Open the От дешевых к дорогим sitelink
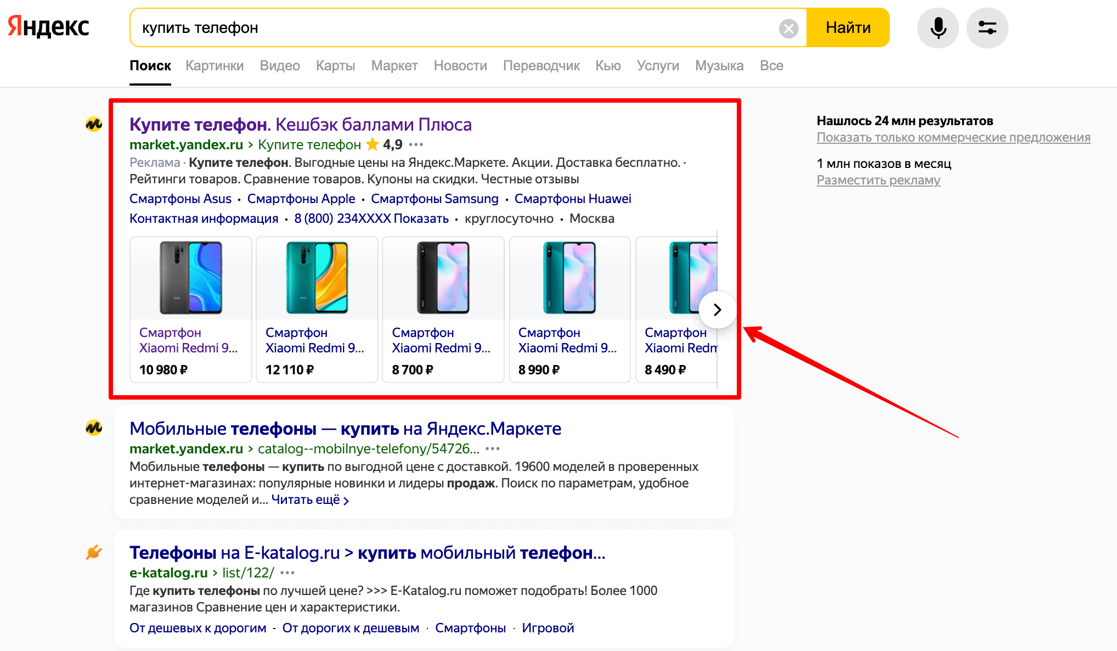The height and width of the screenshot is (651, 1117). (198, 628)
